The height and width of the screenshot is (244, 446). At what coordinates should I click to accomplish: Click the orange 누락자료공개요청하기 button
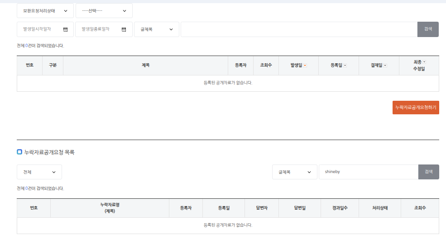(415, 108)
